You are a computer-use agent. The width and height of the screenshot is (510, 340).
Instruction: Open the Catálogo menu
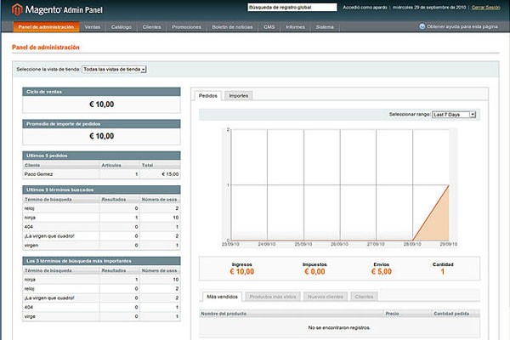[x=122, y=27]
